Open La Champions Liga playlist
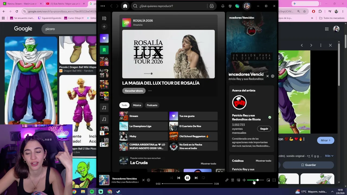Screen dimensions: 347x195 click(144, 126)
